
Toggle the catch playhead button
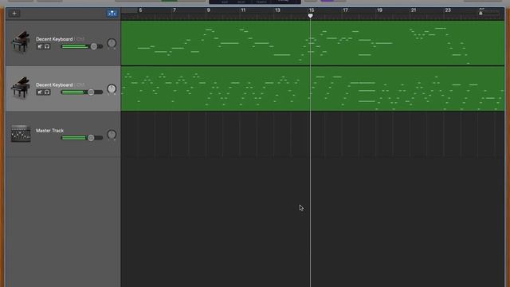click(x=112, y=14)
